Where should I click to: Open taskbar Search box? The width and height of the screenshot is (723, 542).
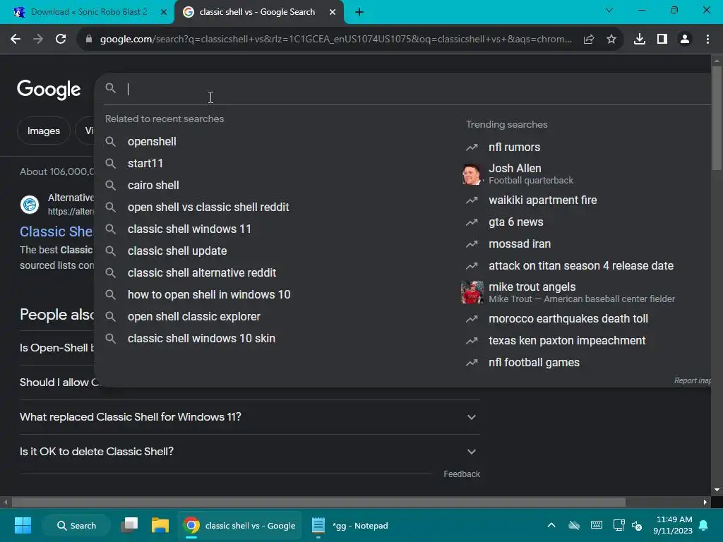pyautogui.click(x=76, y=525)
